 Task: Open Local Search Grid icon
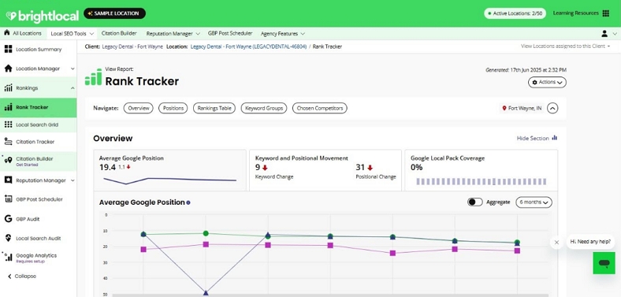tap(8, 124)
